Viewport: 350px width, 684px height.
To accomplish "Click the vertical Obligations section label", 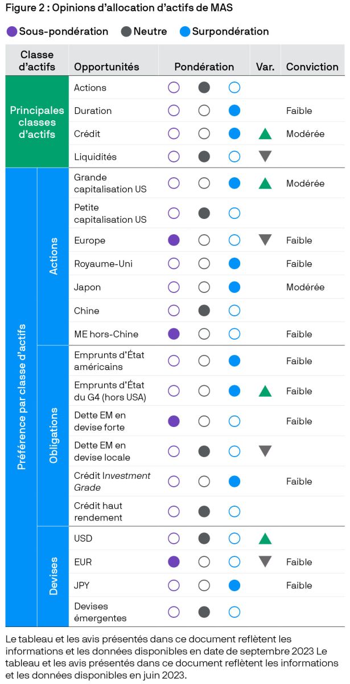I will [53, 435].
